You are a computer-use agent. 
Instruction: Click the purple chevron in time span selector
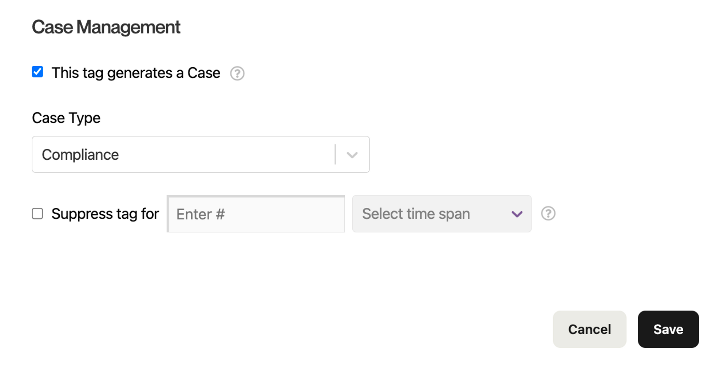click(517, 214)
